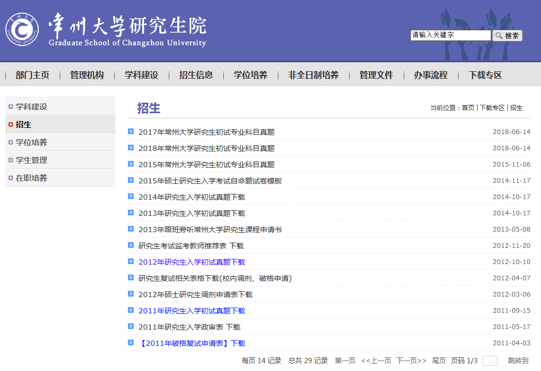Open the 非全日制培养 menu item
541x371 pixels.
[313, 75]
